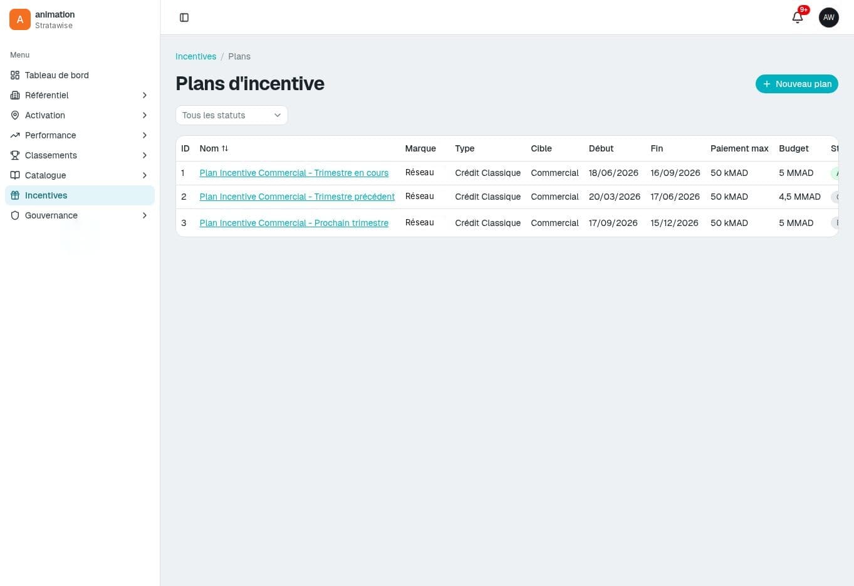Image resolution: width=854 pixels, height=586 pixels.
Task: Click the Catalogue book icon
Action: pyautogui.click(x=15, y=175)
